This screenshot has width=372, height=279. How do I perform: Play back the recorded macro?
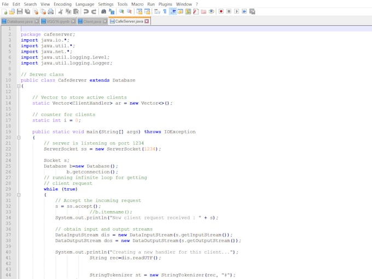236,11
